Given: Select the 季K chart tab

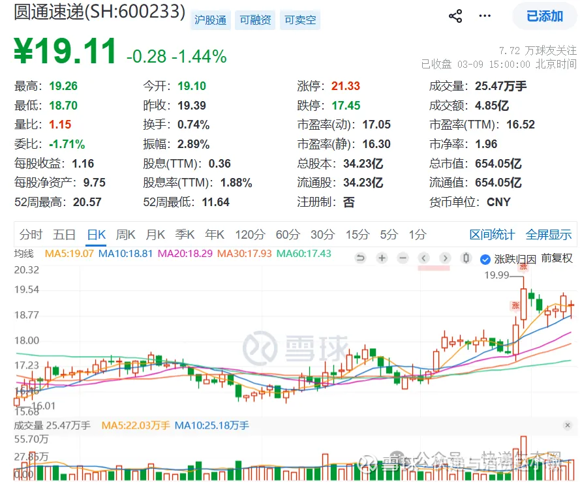Looking at the screenshot, I should point(185,235).
